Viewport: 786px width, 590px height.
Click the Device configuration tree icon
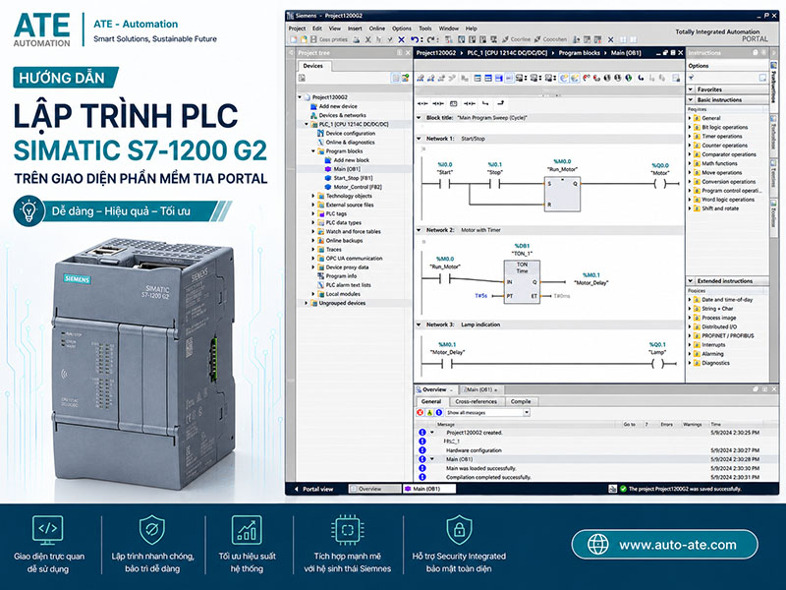point(321,134)
